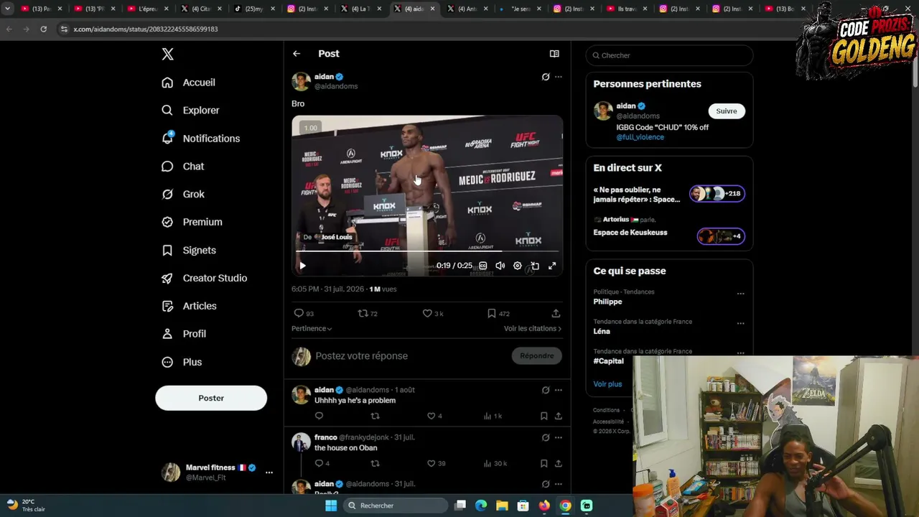Open video settings gear
Image resolution: width=919 pixels, height=517 pixels.
tap(518, 266)
